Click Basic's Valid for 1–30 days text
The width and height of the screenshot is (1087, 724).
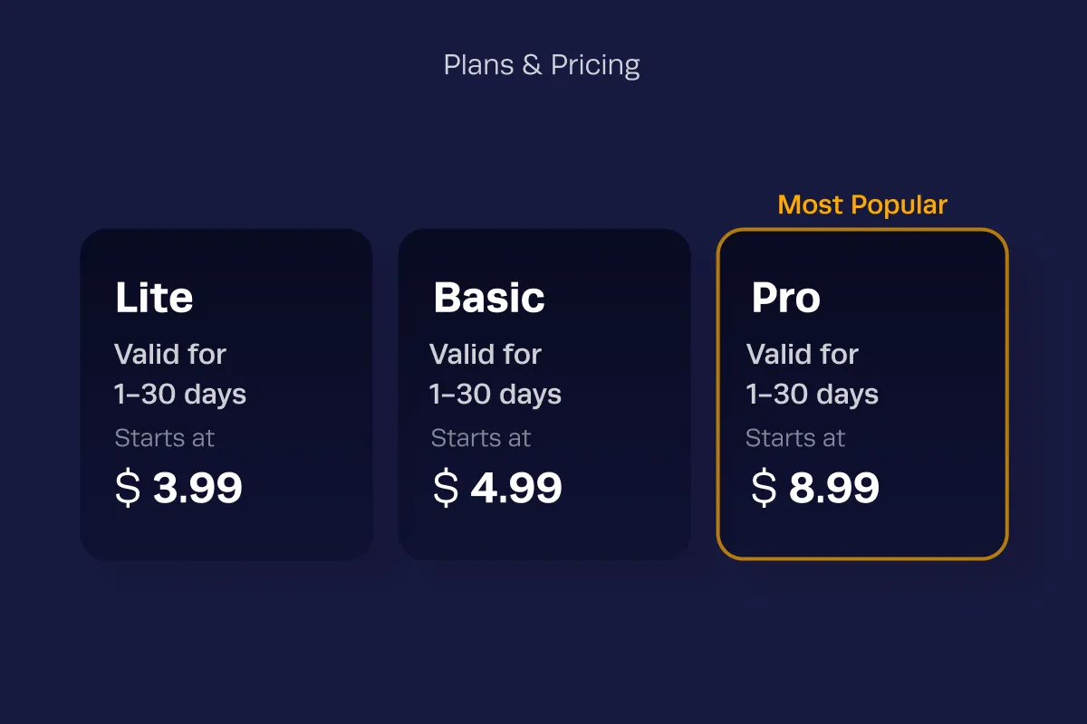[495, 374]
